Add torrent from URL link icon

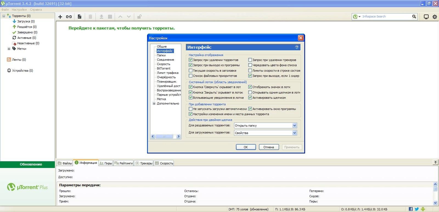pos(69,17)
